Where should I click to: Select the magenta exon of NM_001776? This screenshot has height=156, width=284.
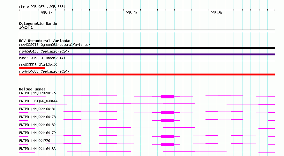(168, 145)
